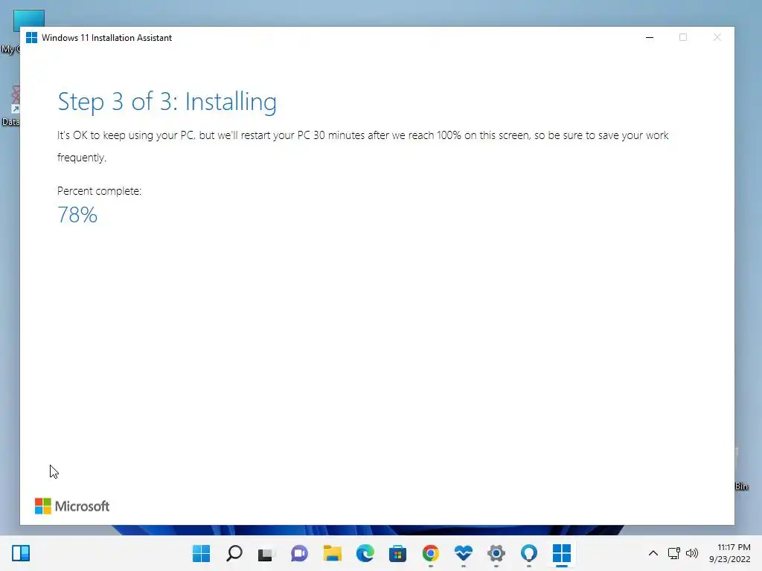Open volume speaker tray icon
This screenshot has height=571, width=762.
coord(692,553)
